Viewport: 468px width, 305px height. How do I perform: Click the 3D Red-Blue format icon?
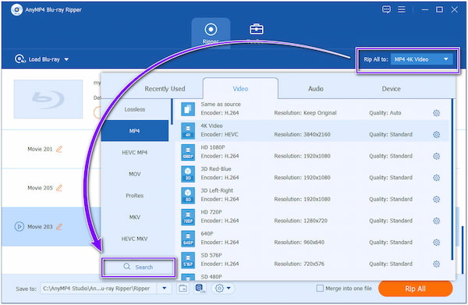point(188,174)
